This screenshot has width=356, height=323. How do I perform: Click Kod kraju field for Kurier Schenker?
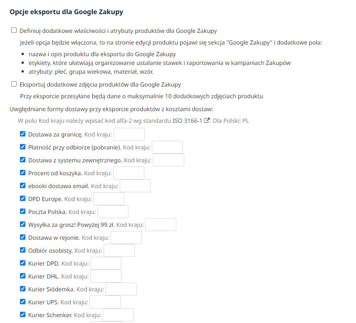(x=118, y=315)
